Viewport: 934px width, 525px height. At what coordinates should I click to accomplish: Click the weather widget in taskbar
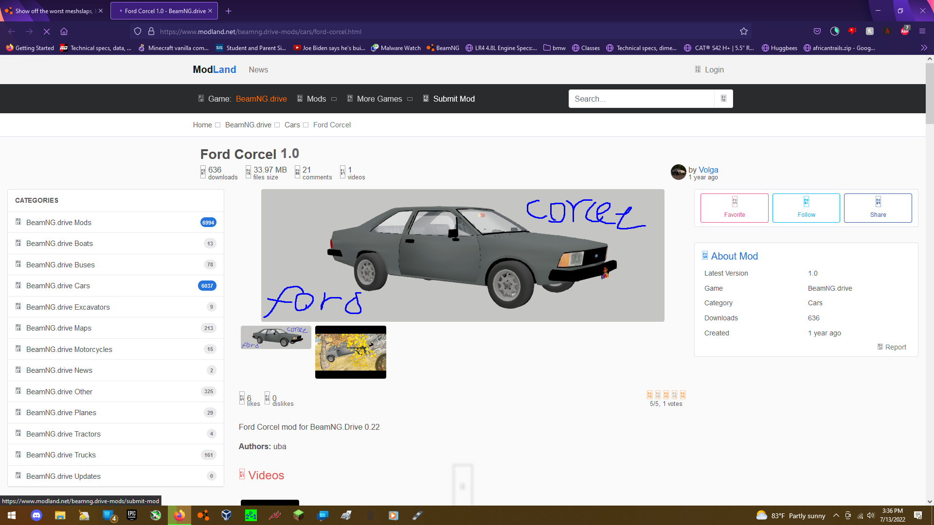(x=791, y=515)
